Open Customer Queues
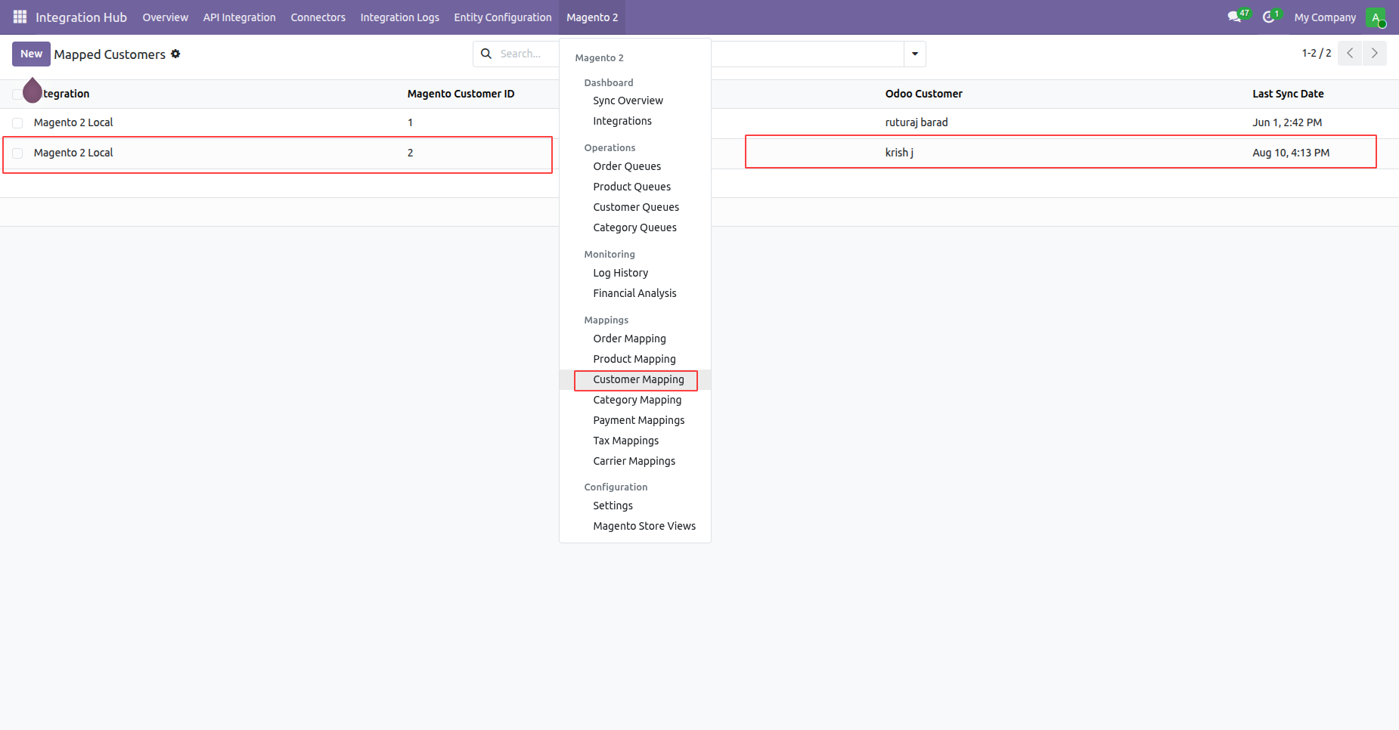The width and height of the screenshot is (1399, 730). (635, 207)
